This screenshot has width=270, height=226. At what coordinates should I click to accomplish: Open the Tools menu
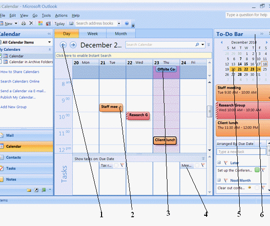click(46, 16)
